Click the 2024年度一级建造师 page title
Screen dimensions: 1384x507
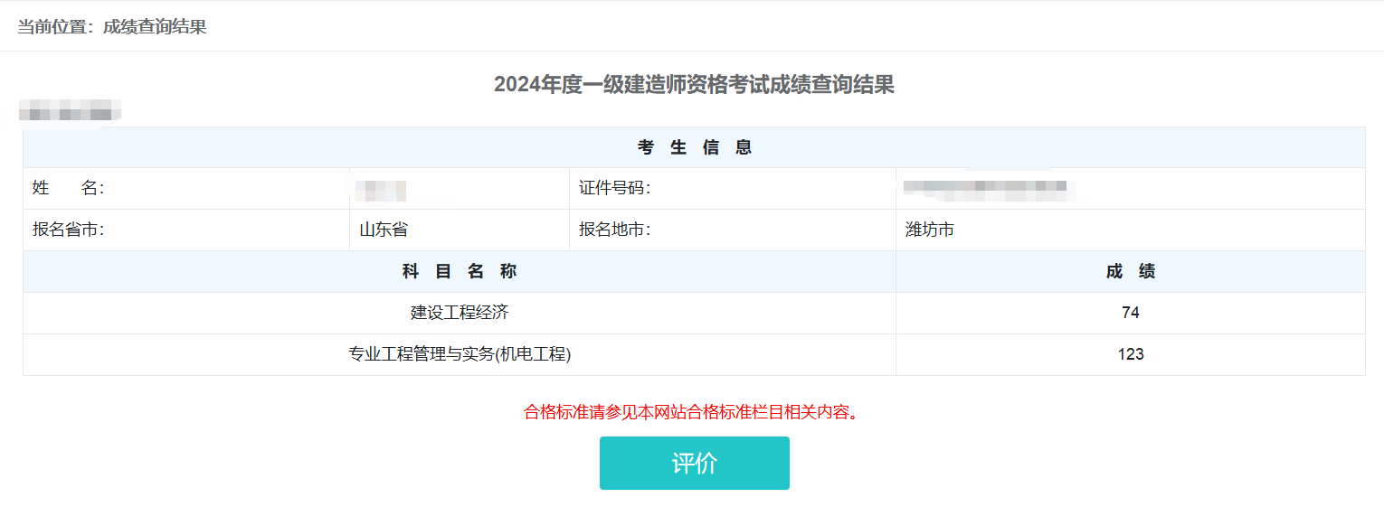click(x=694, y=85)
